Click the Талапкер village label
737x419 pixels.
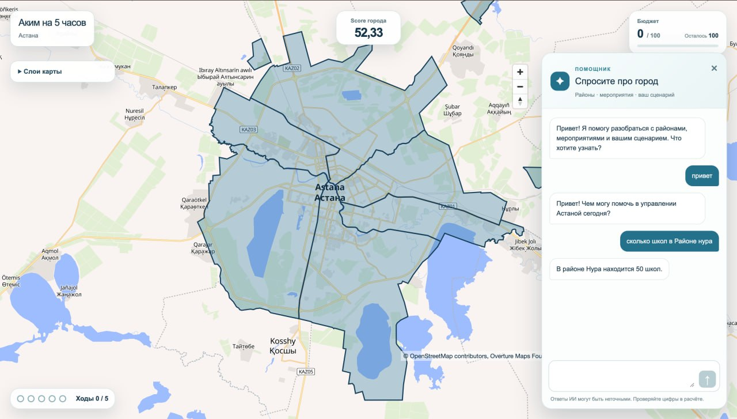(164, 86)
